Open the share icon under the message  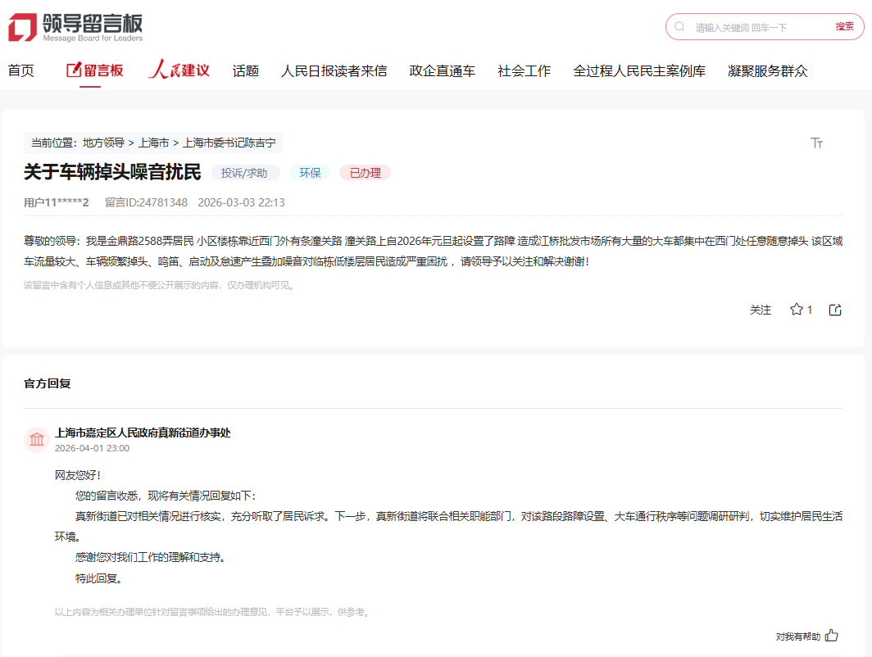click(834, 310)
